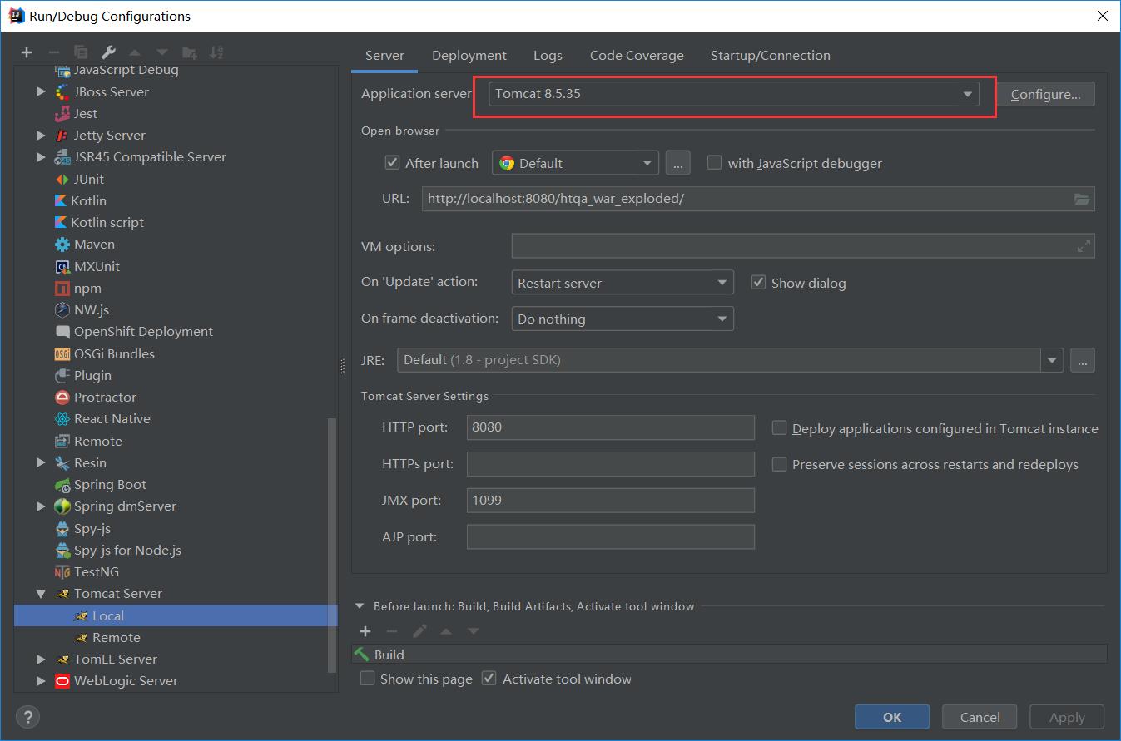Open On 'Update' action dropdown
This screenshot has height=741, width=1121.
click(x=623, y=283)
